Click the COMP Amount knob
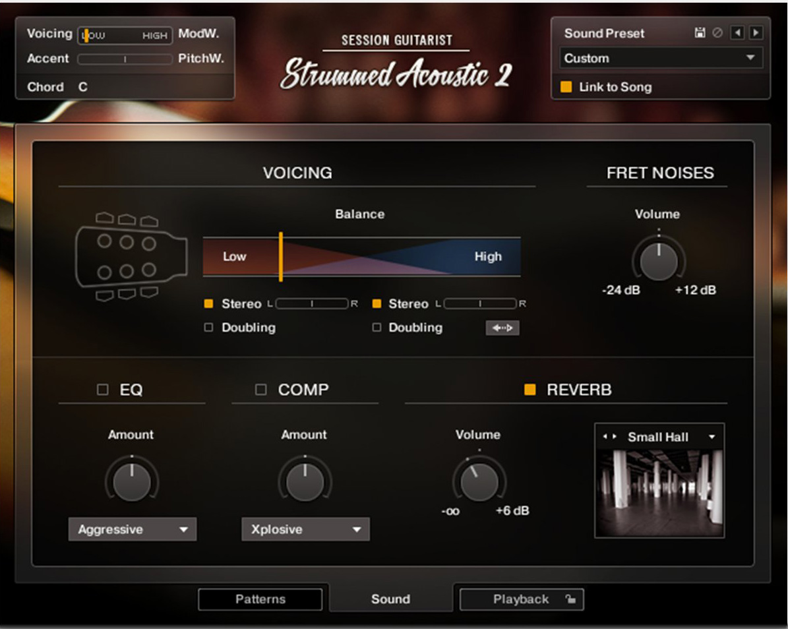The image size is (788, 629). point(305,481)
